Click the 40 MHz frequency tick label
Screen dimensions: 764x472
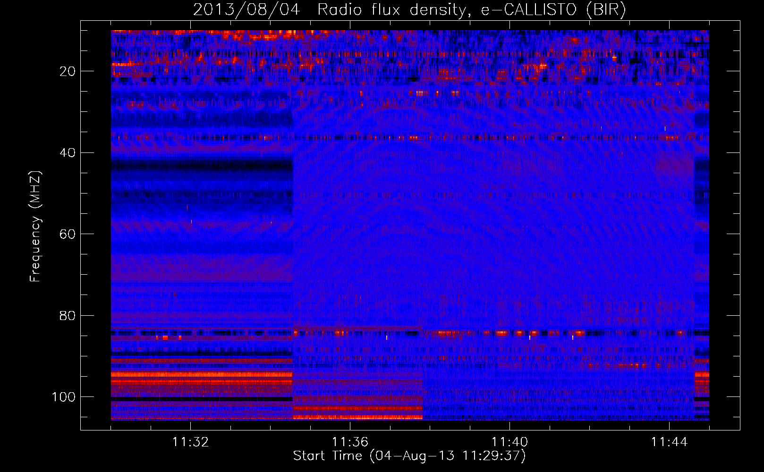(68, 153)
